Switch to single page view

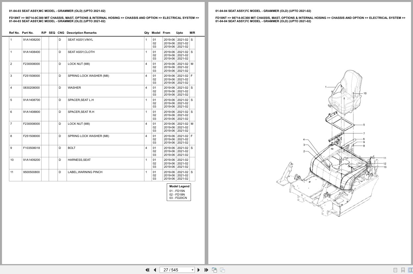[395, 270]
